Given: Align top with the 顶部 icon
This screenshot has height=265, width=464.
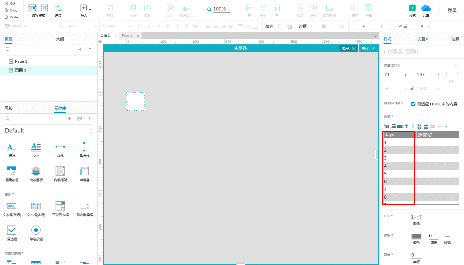Looking at the screenshot, I should click(x=300, y=8).
